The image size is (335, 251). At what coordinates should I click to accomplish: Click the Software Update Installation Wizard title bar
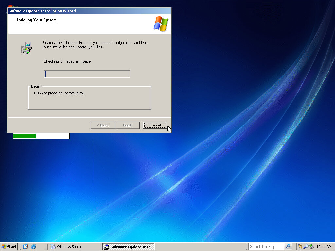click(89, 11)
